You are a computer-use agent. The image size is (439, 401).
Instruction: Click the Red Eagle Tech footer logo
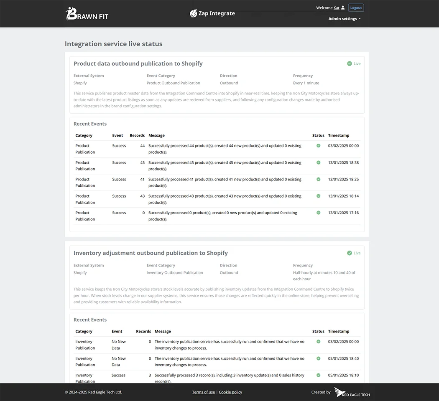(352, 392)
